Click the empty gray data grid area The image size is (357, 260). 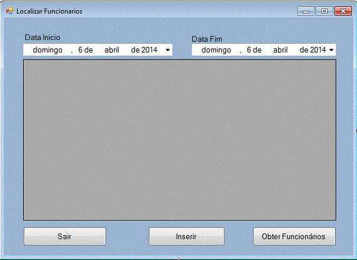point(180,140)
